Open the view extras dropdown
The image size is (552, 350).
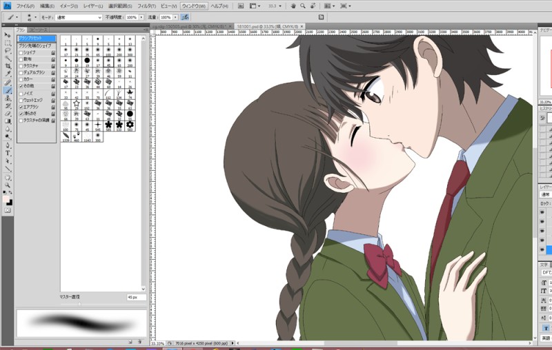click(255, 6)
